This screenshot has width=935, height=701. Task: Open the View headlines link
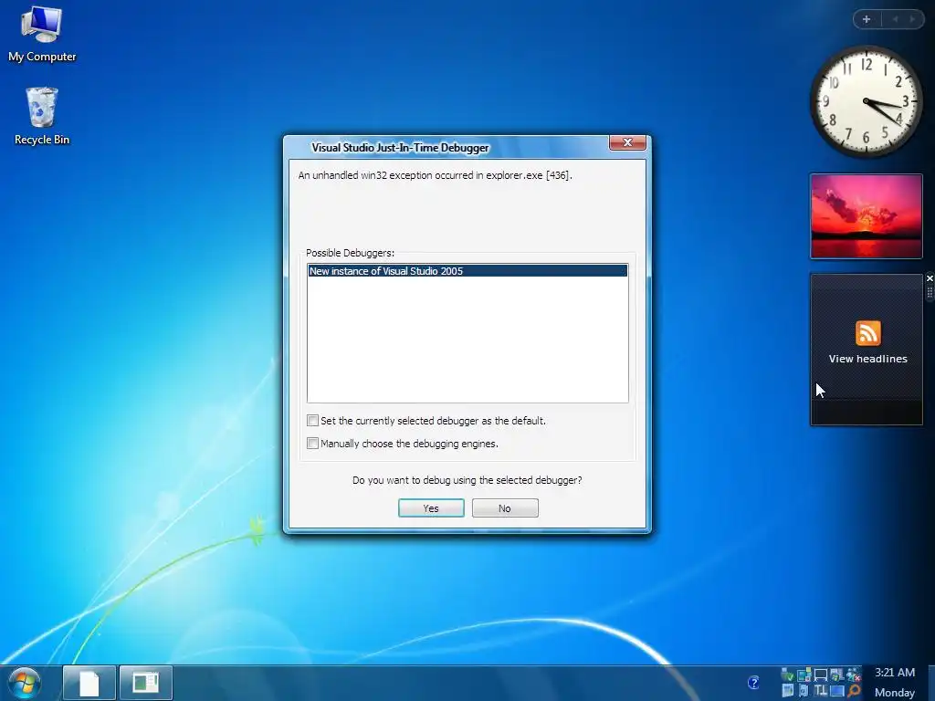(867, 359)
